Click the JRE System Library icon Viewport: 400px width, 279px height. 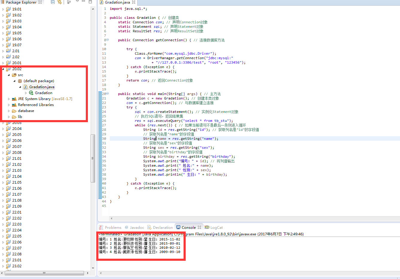[x=14, y=99]
